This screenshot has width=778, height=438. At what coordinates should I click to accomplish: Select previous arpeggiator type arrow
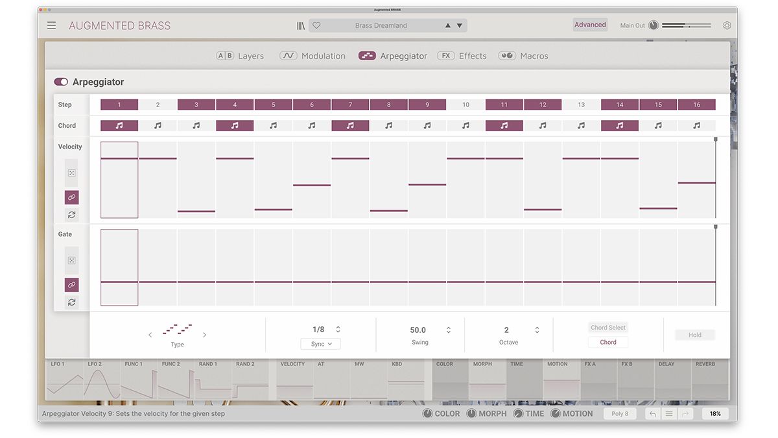(x=150, y=335)
